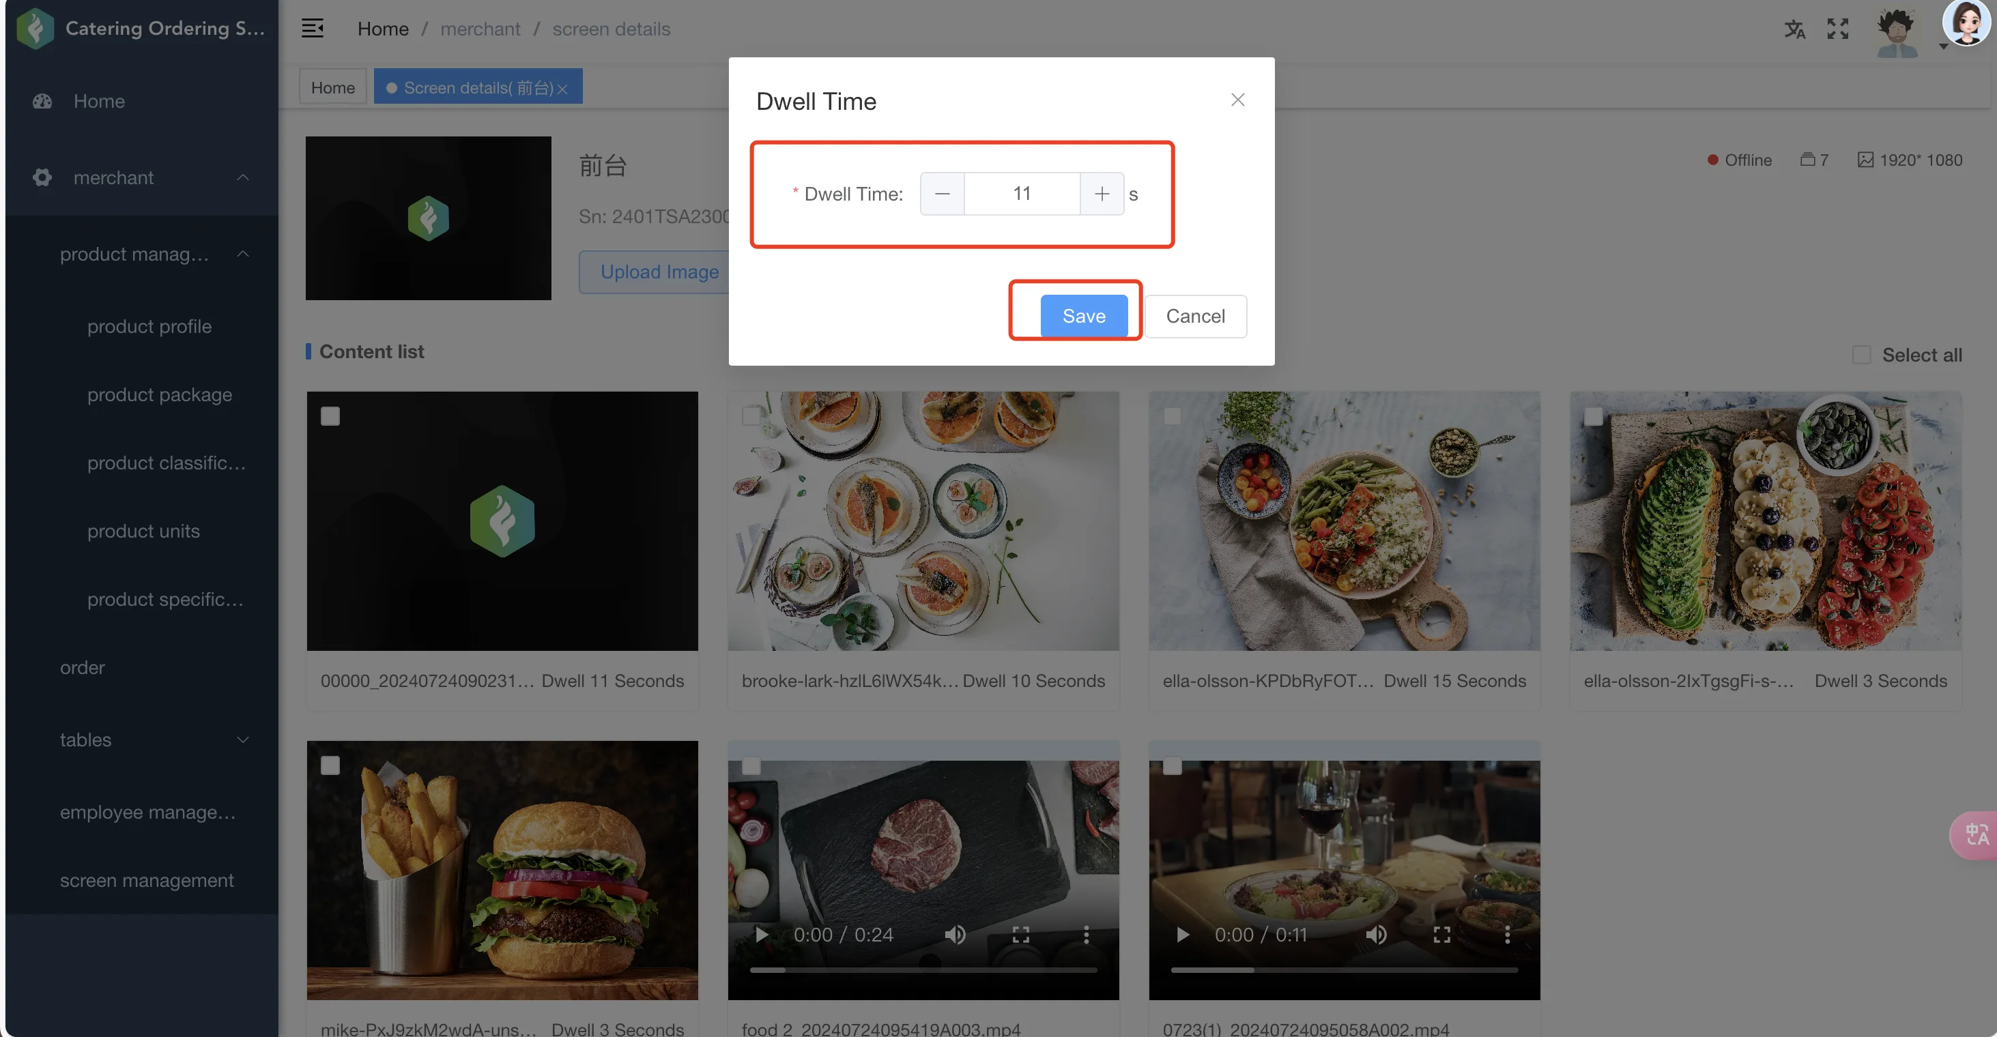Toggle fullscreen mode icon in header

coord(1838,29)
